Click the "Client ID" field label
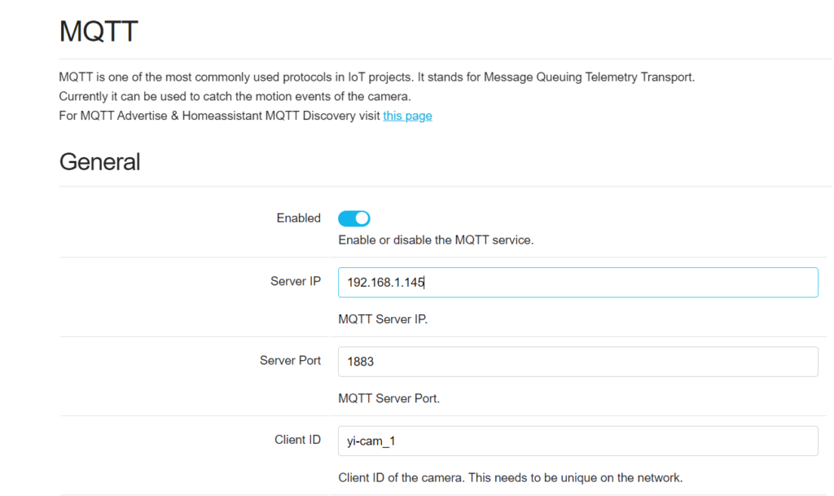 (x=297, y=439)
